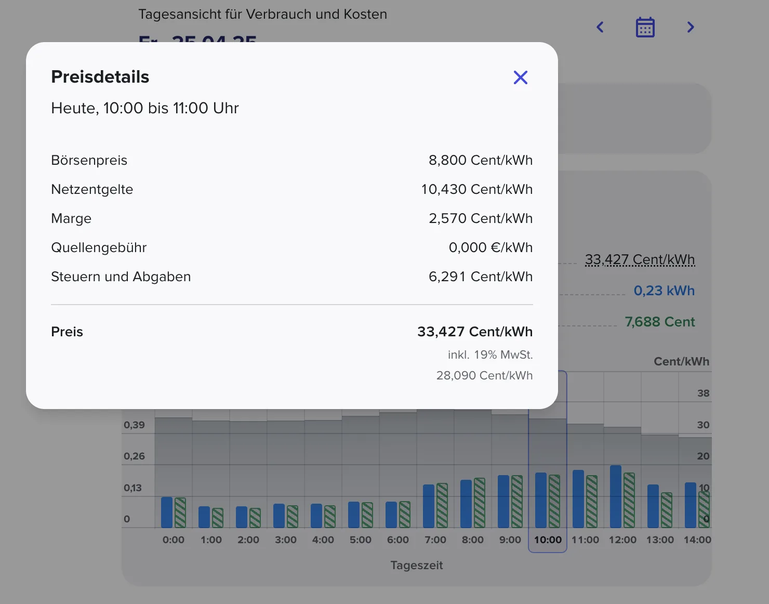Click the green hatched cost bar at 8:00

[480, 503]
